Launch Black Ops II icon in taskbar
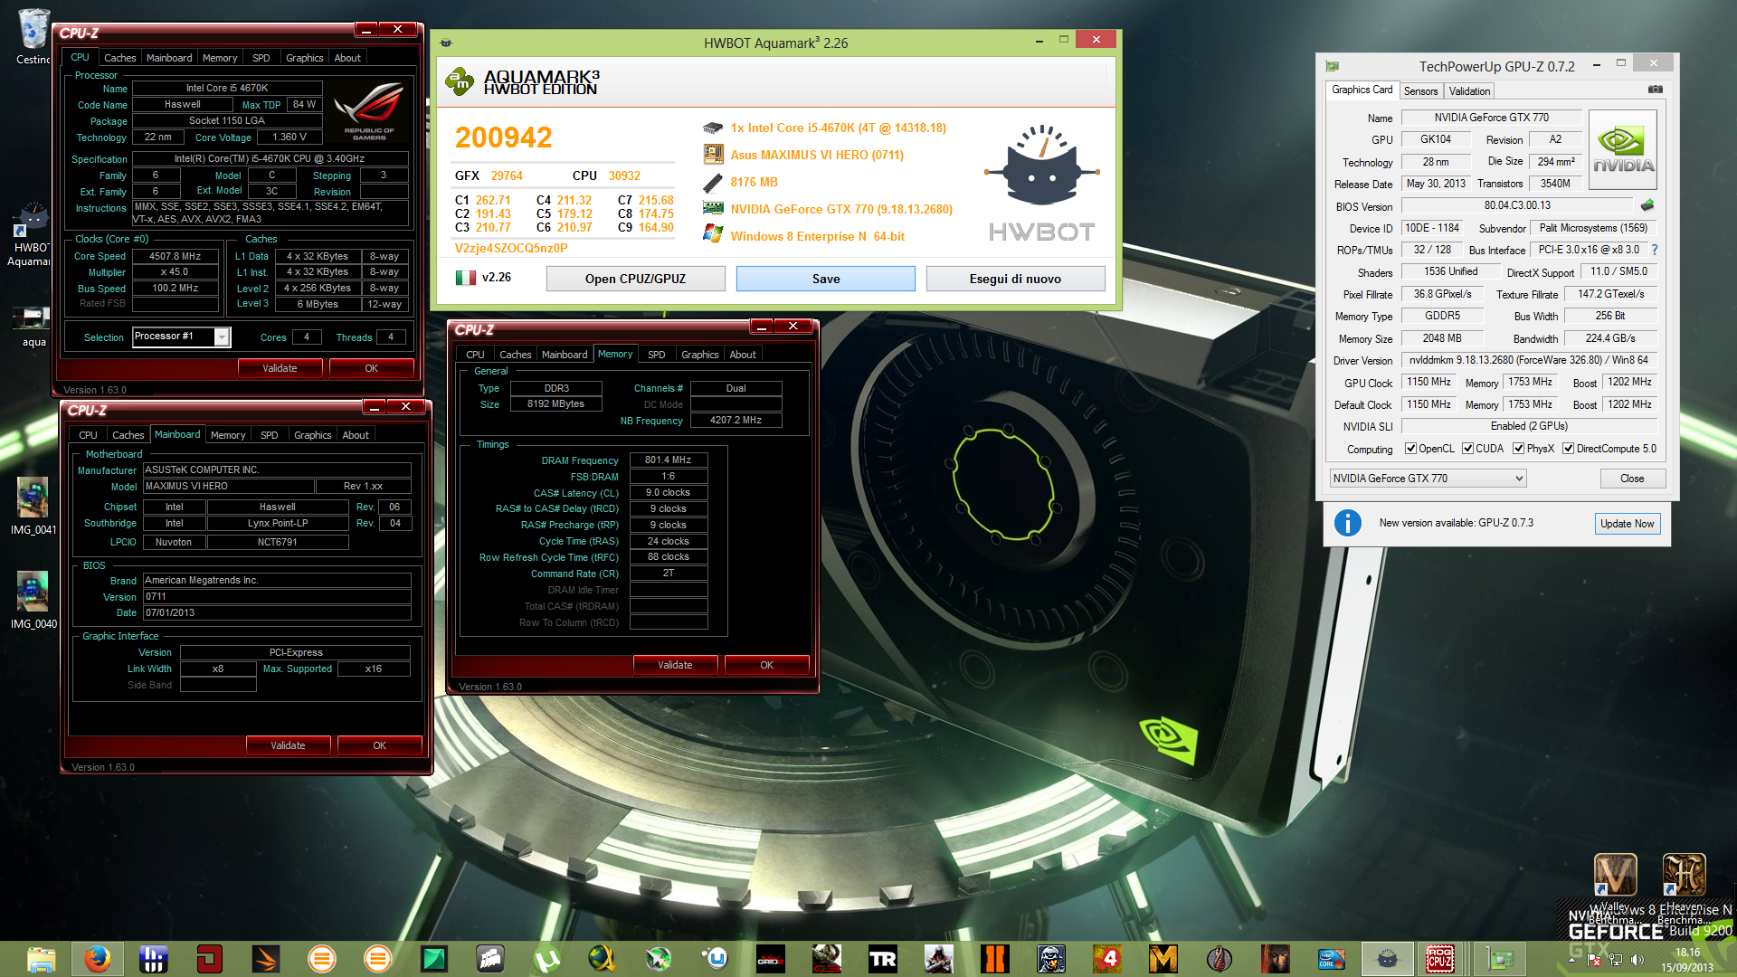1737x977 pixels. [994, 959]
